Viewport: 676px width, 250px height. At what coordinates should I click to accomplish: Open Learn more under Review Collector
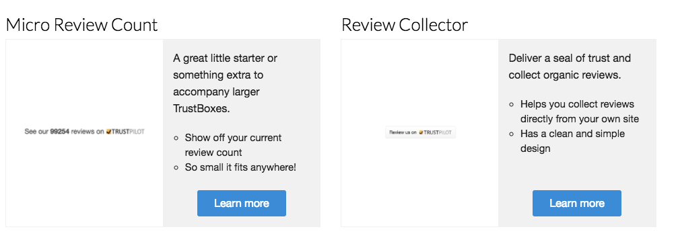point(577,203)
